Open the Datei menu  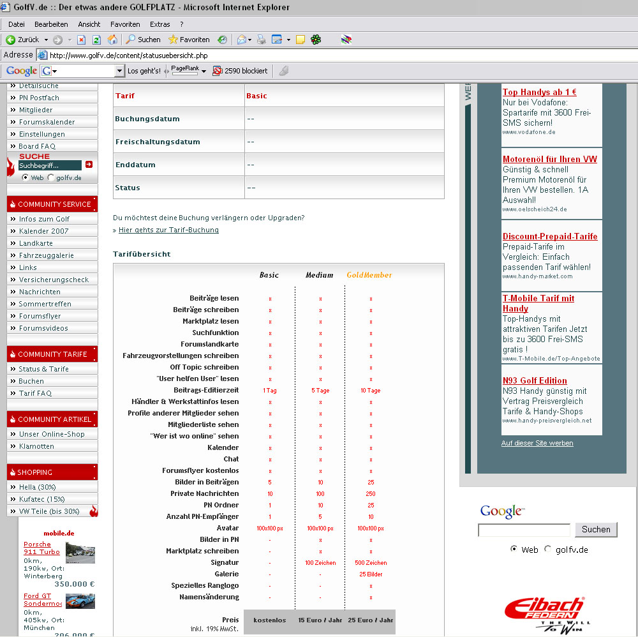pyautogui.click(x=17, y=24)
